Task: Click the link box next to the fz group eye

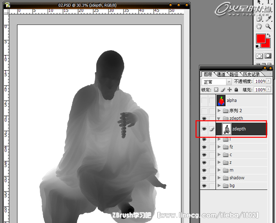Action: coord(212,147)
